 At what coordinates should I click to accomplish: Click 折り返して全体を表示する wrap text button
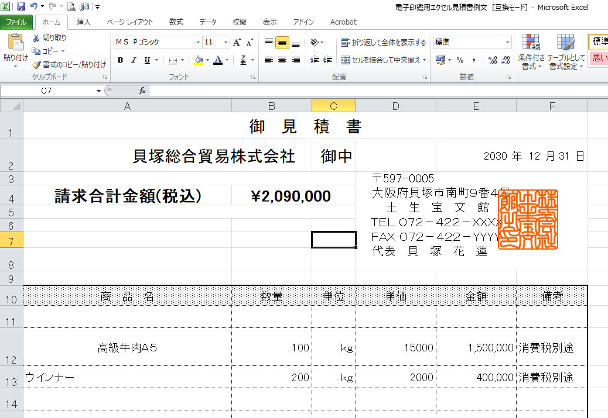point(384,43)
